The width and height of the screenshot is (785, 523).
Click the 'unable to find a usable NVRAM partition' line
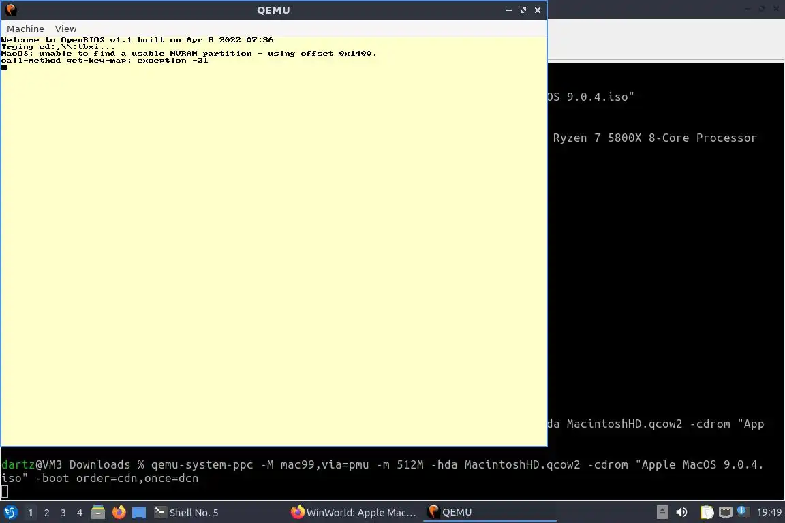(189, 54)
